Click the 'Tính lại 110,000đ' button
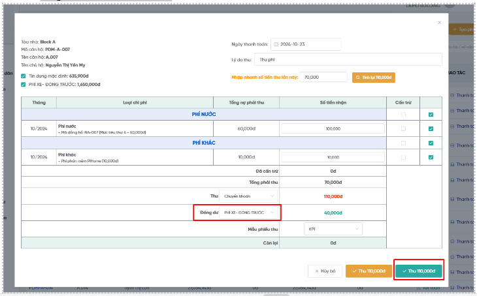The width and height of the screenshot is (477, 296). [374, 78]
